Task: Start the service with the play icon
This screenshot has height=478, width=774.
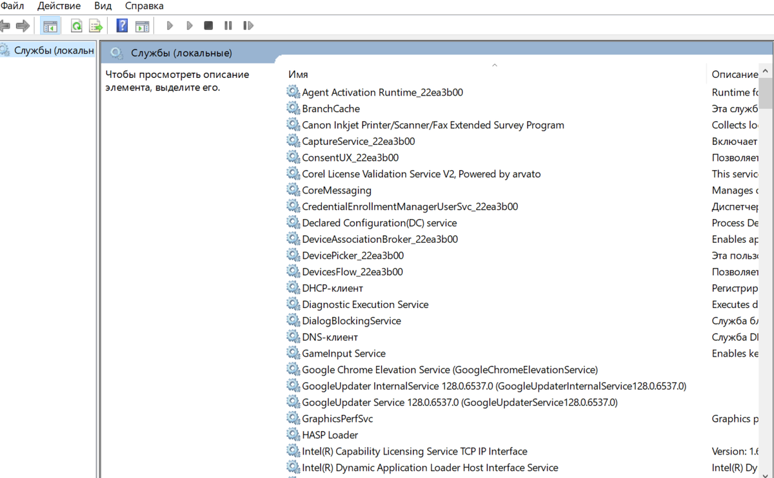Action: click(170, 25)
